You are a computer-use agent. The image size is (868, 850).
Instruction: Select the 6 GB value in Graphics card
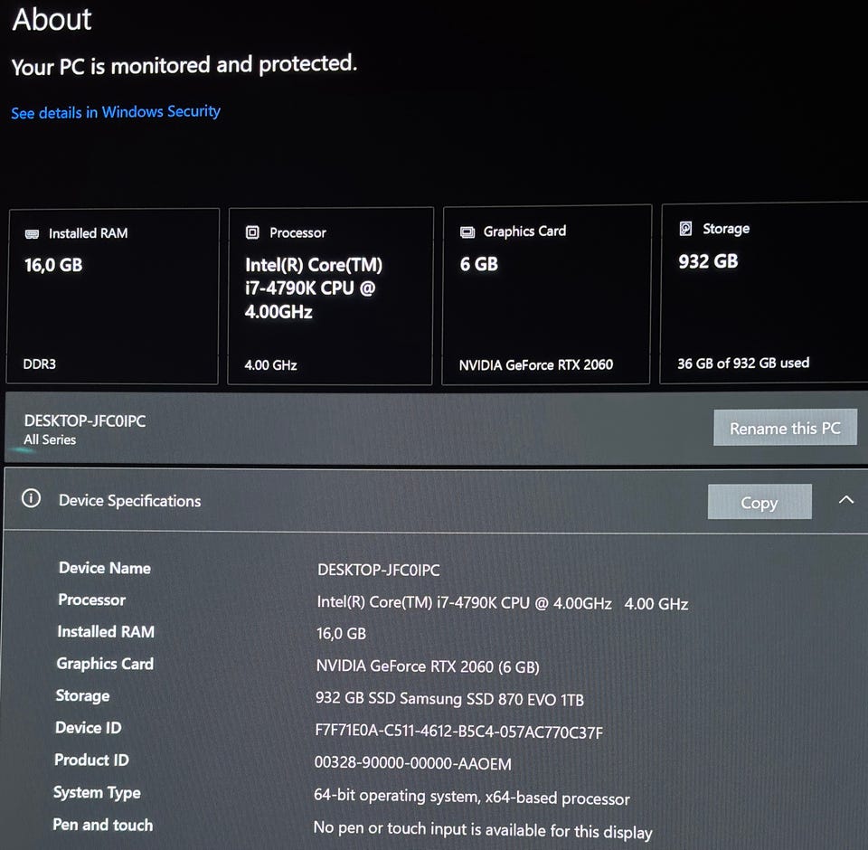click(479, 264)
